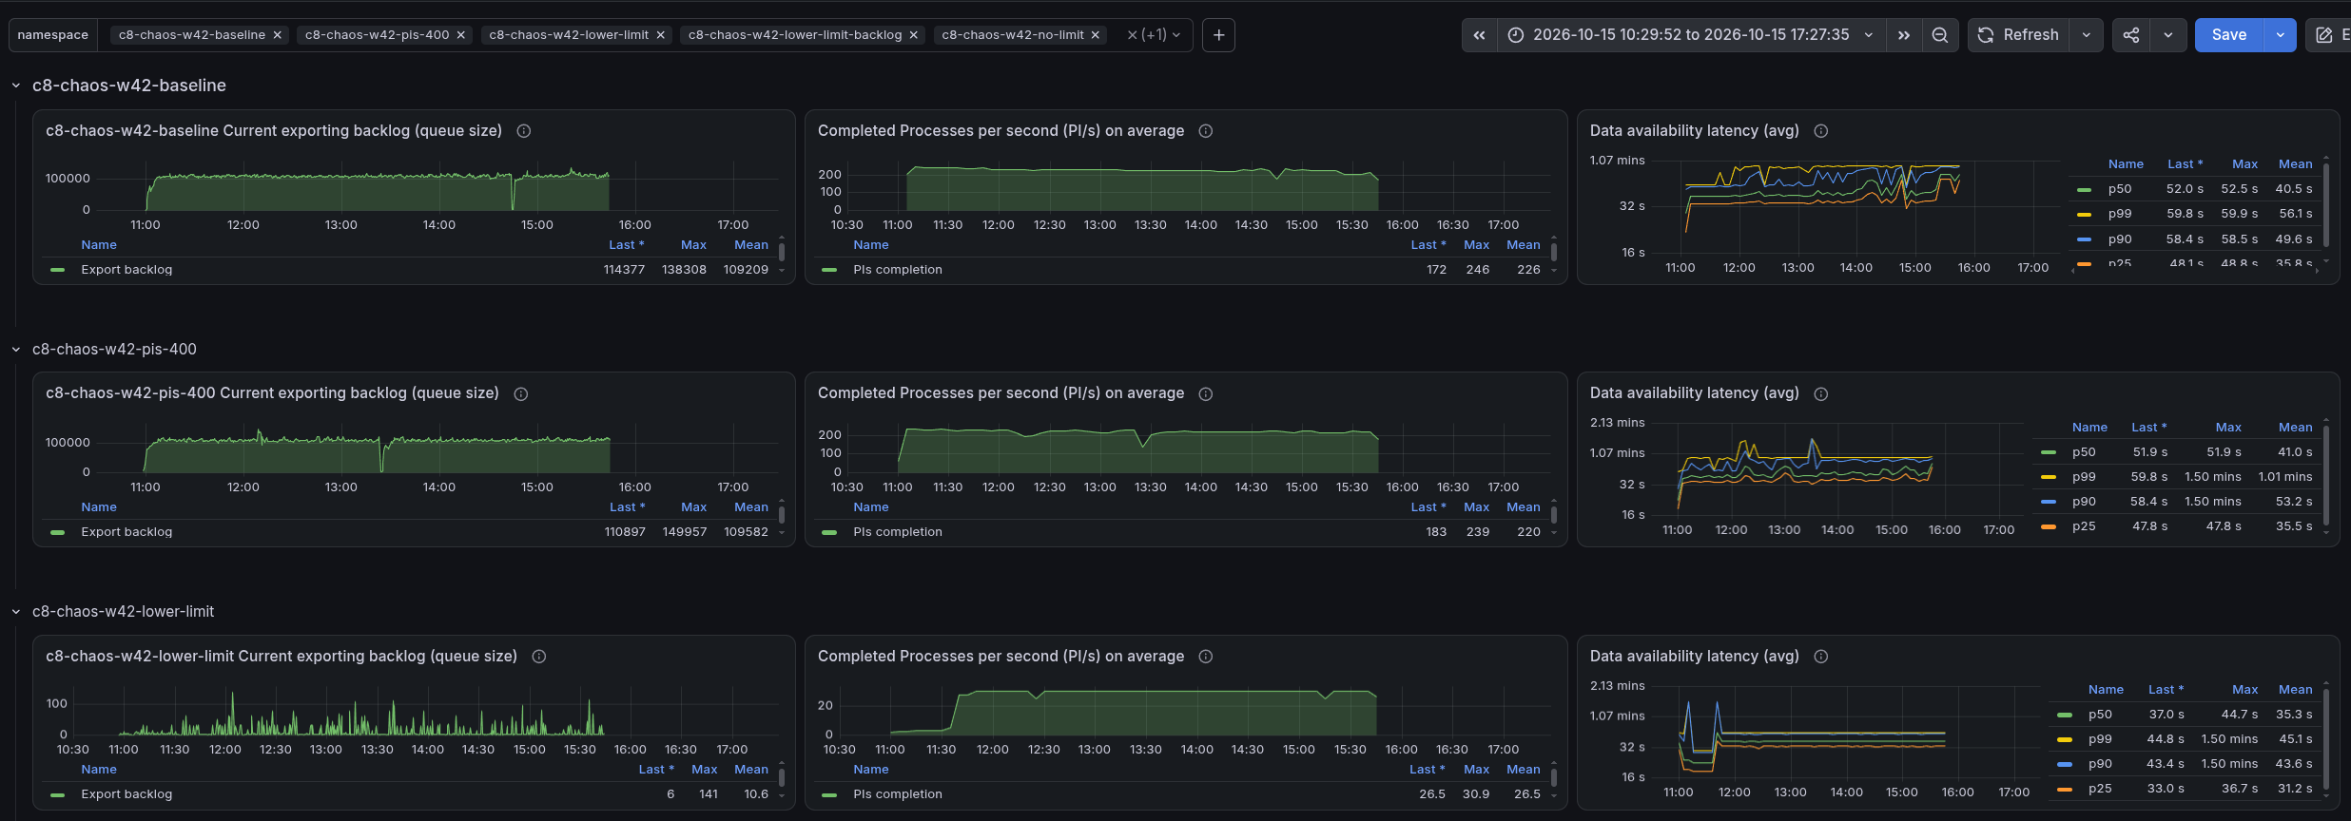Click the Refresh button
Viewport: 2351px width, 821px height.
click(2019, 35)
